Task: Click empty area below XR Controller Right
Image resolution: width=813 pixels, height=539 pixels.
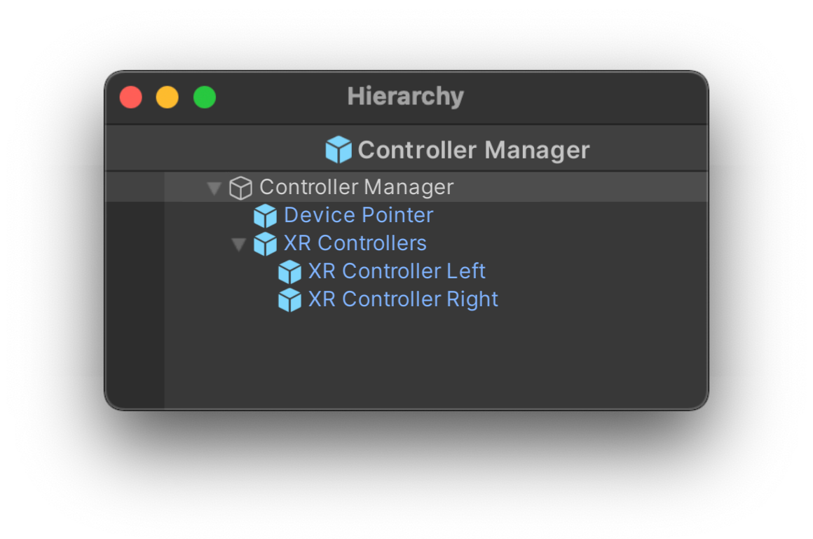Action: pos(435,360)
